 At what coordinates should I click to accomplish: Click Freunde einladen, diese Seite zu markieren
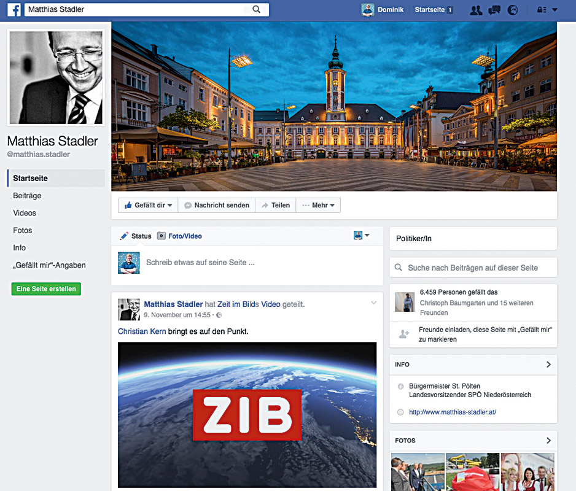pyautogui.click(x=485, y=334)
